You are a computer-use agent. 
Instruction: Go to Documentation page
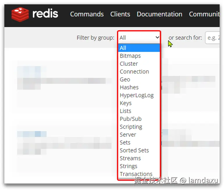[x=159, y=14]
